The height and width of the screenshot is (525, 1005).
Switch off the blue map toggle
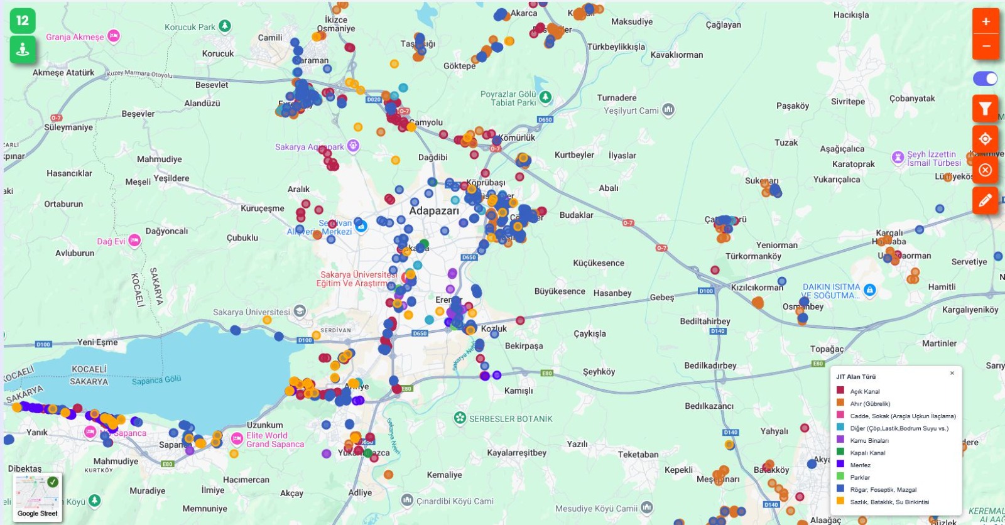click(985, 78)
